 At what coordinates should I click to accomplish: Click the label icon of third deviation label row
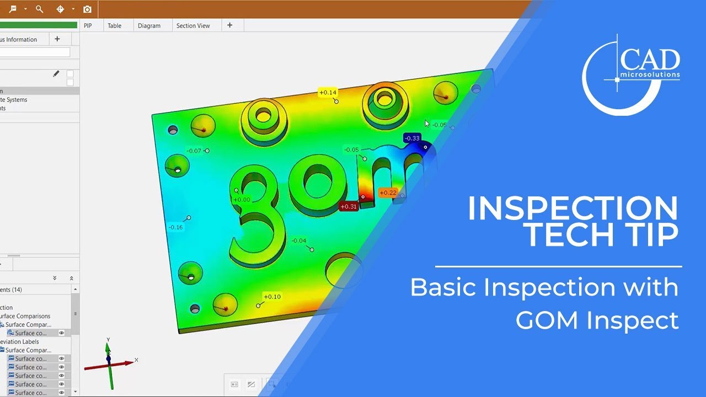[10, 375]
